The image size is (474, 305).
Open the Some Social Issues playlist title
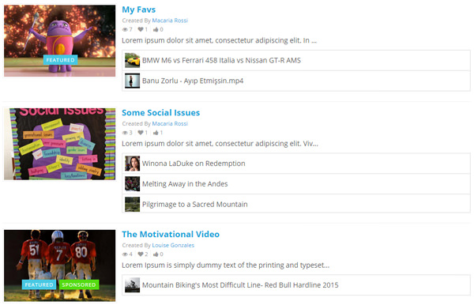click(x=161, y=113)
